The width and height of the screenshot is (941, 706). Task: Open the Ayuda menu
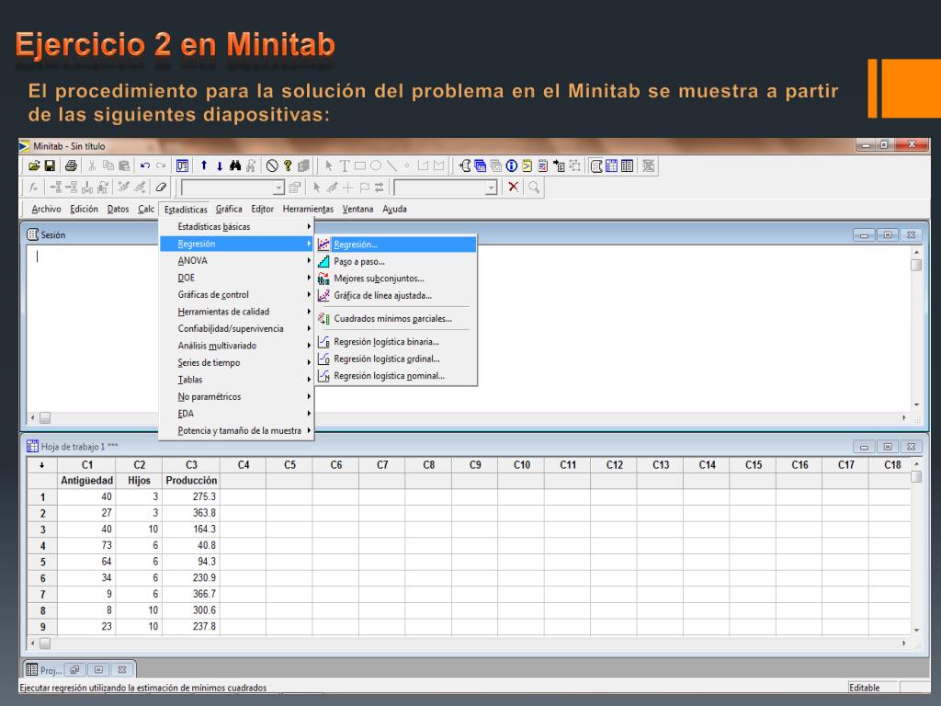tap(395, 209)
